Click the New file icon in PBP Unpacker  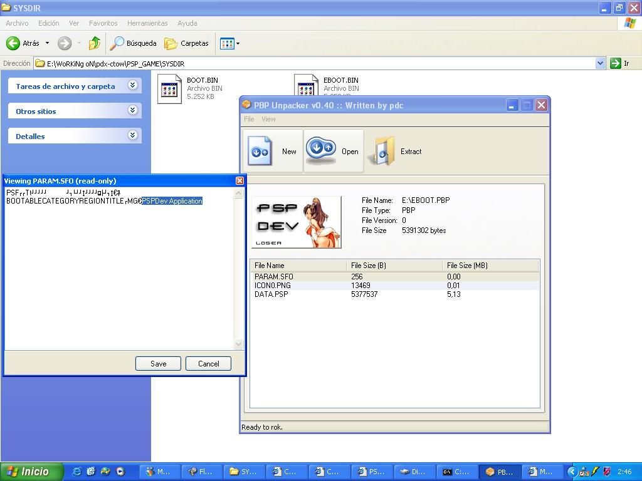click(x=260, y=151)
